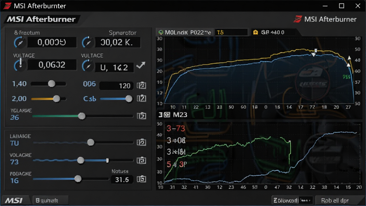Click the bracket icon left of M23
366x206 pixels.
[160, 115]
